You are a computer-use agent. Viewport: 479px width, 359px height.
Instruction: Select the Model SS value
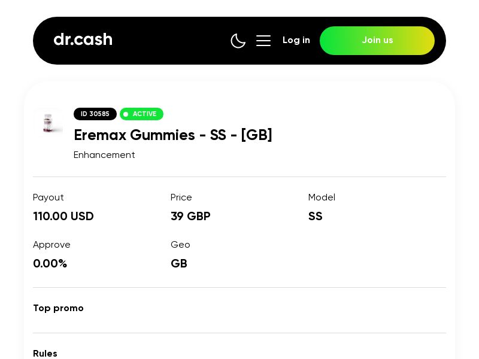[x=316, y=217]
